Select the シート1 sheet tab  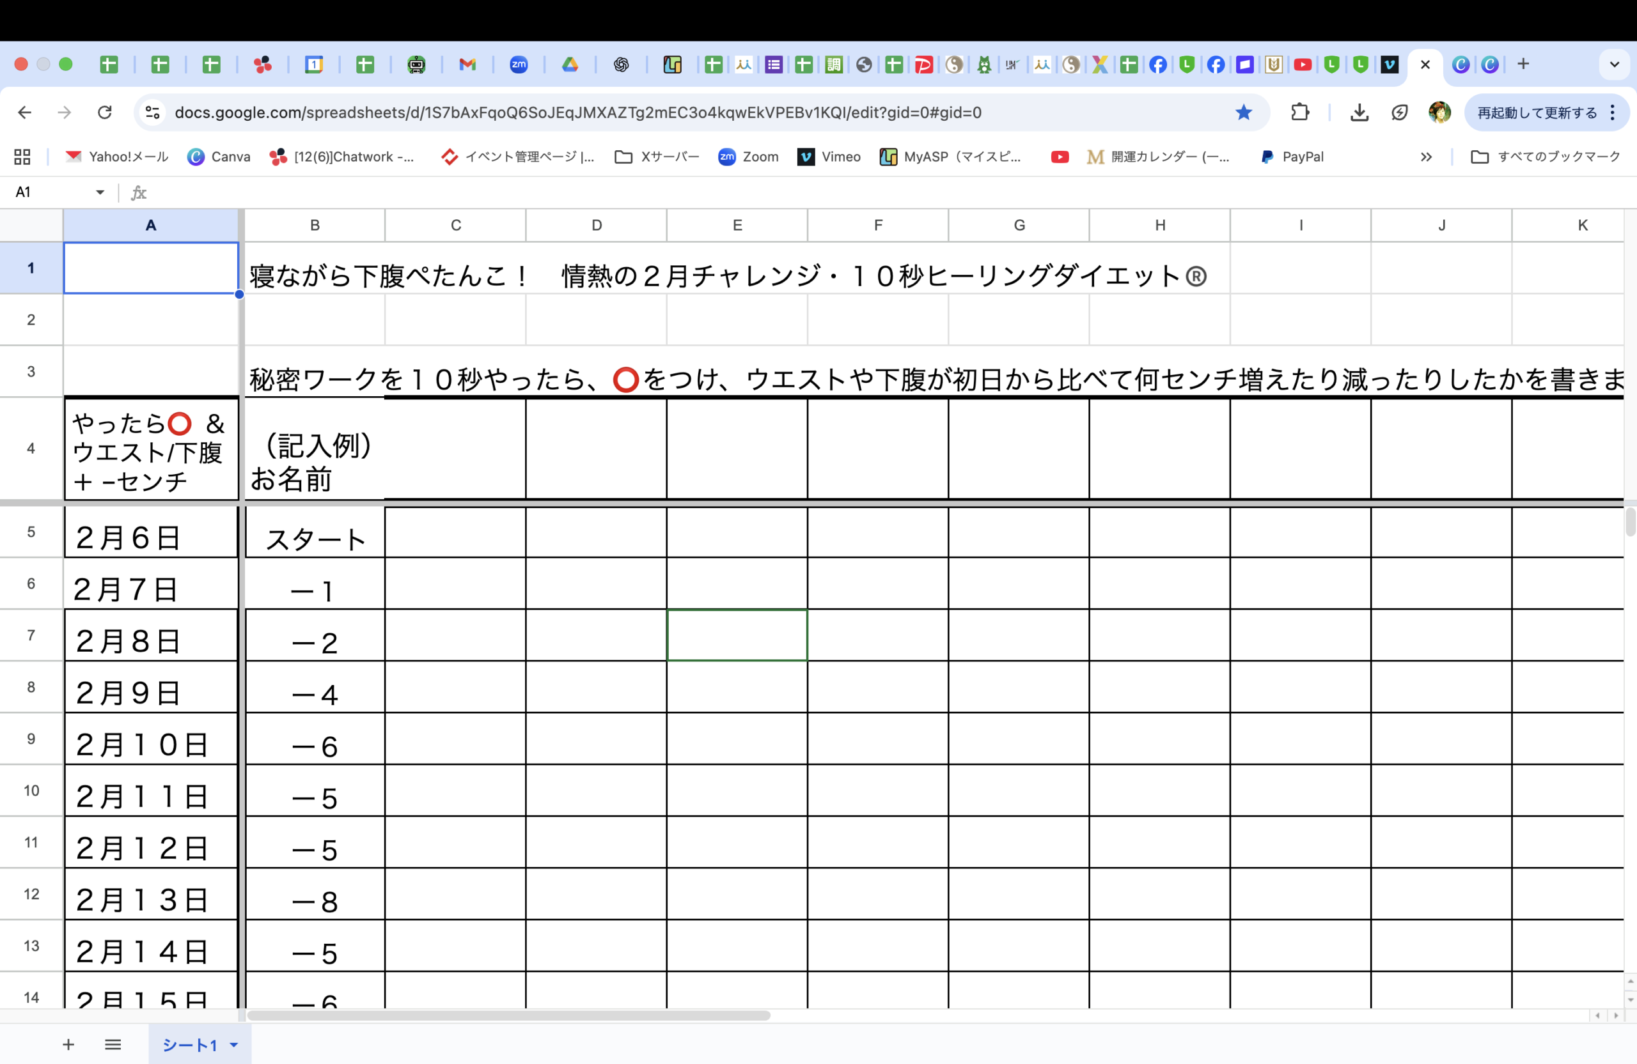point(189,1045)
